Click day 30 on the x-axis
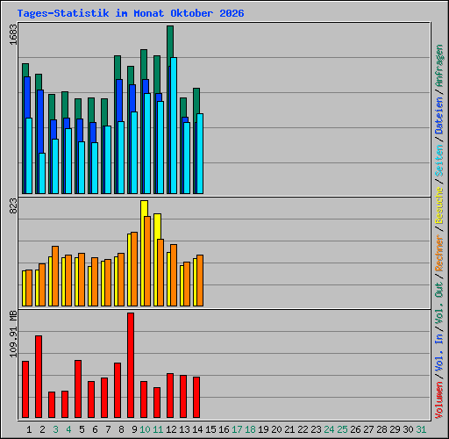The height and width of the screenshot is (439, 449). tap(409, 429)
